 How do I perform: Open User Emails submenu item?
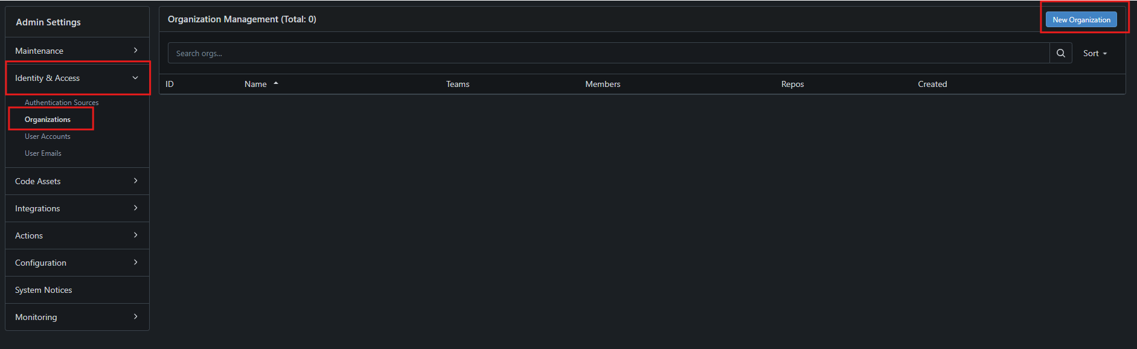pyautogui.click(x=43, y=153)
